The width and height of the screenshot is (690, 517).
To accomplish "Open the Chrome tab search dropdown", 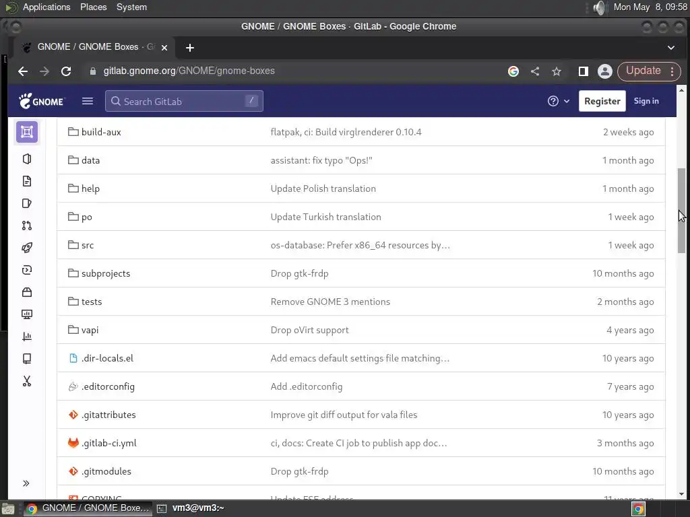I will (670, 48).
